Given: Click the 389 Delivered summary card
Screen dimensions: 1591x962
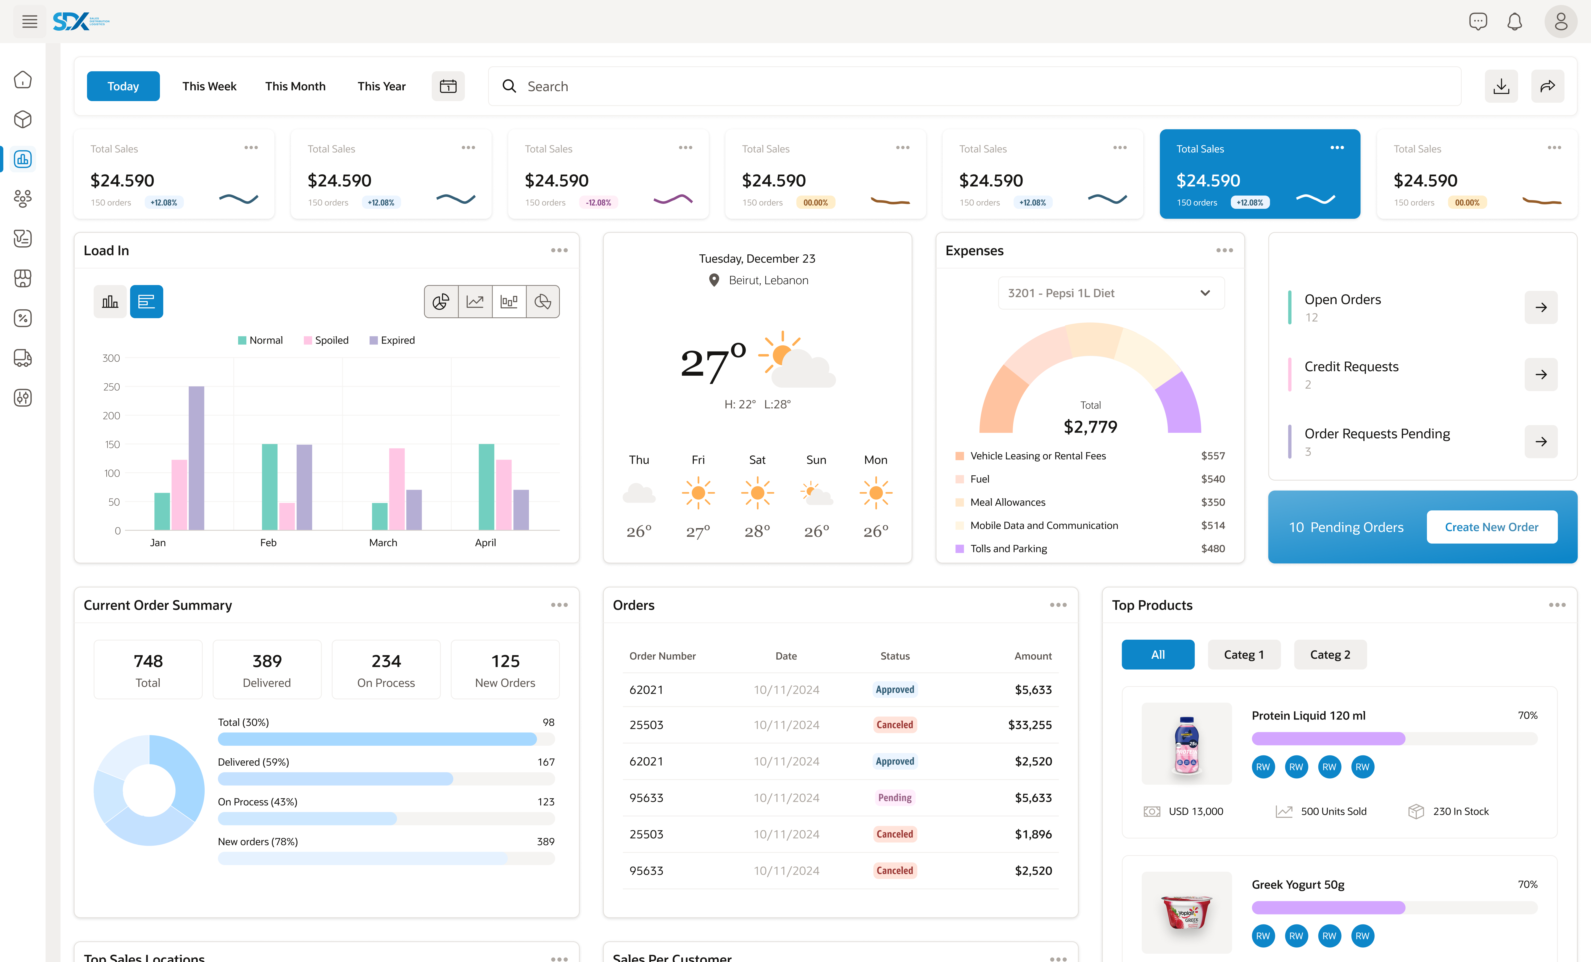Looking at the screenshot, I should click(x=267, y=670).
